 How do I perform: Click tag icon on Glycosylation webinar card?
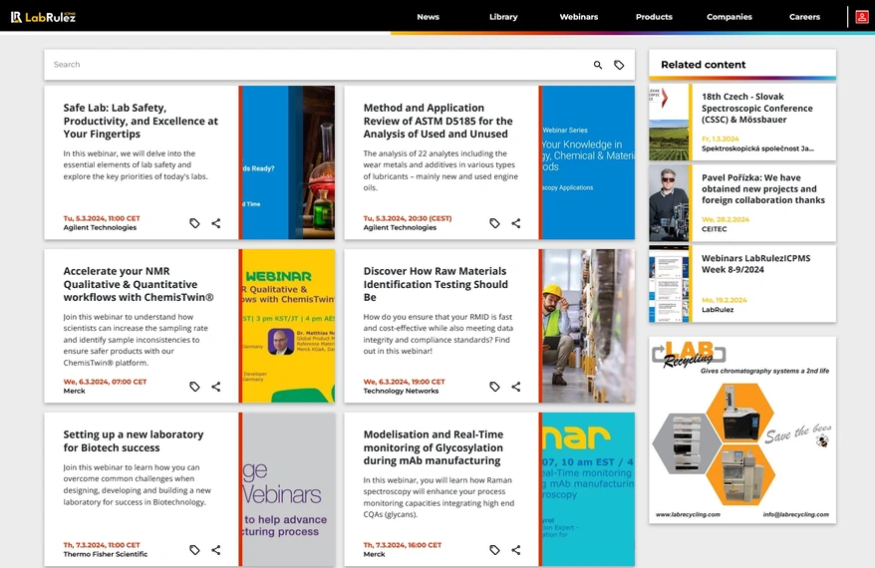pyautogui.click(x=494, y=550)
